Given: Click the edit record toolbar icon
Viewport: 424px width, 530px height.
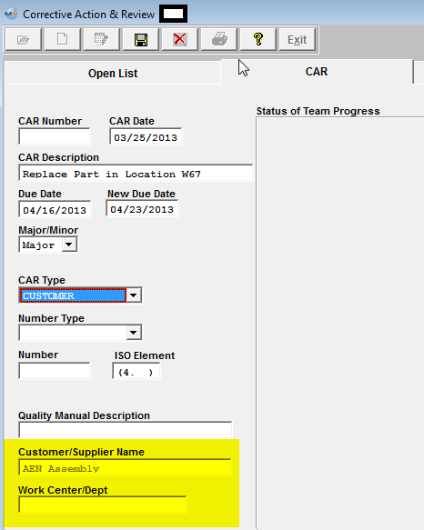Looking at the screenshot, I should tap(102, 40).
